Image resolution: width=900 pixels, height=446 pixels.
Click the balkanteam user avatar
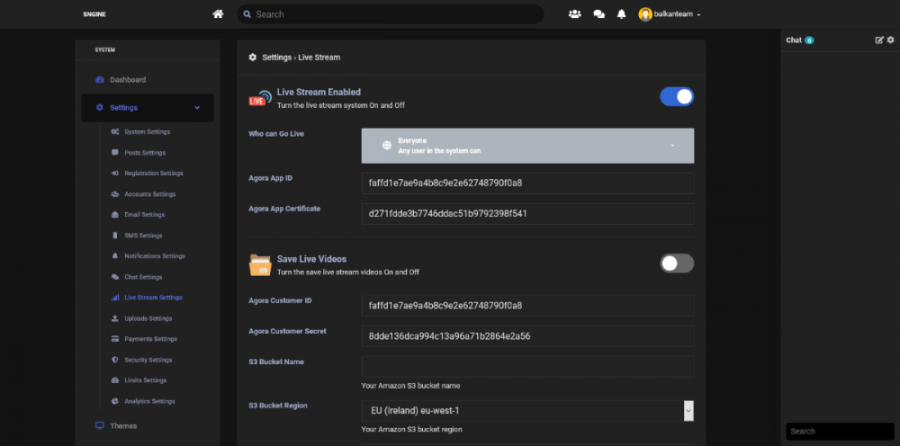tap(645, 14)
